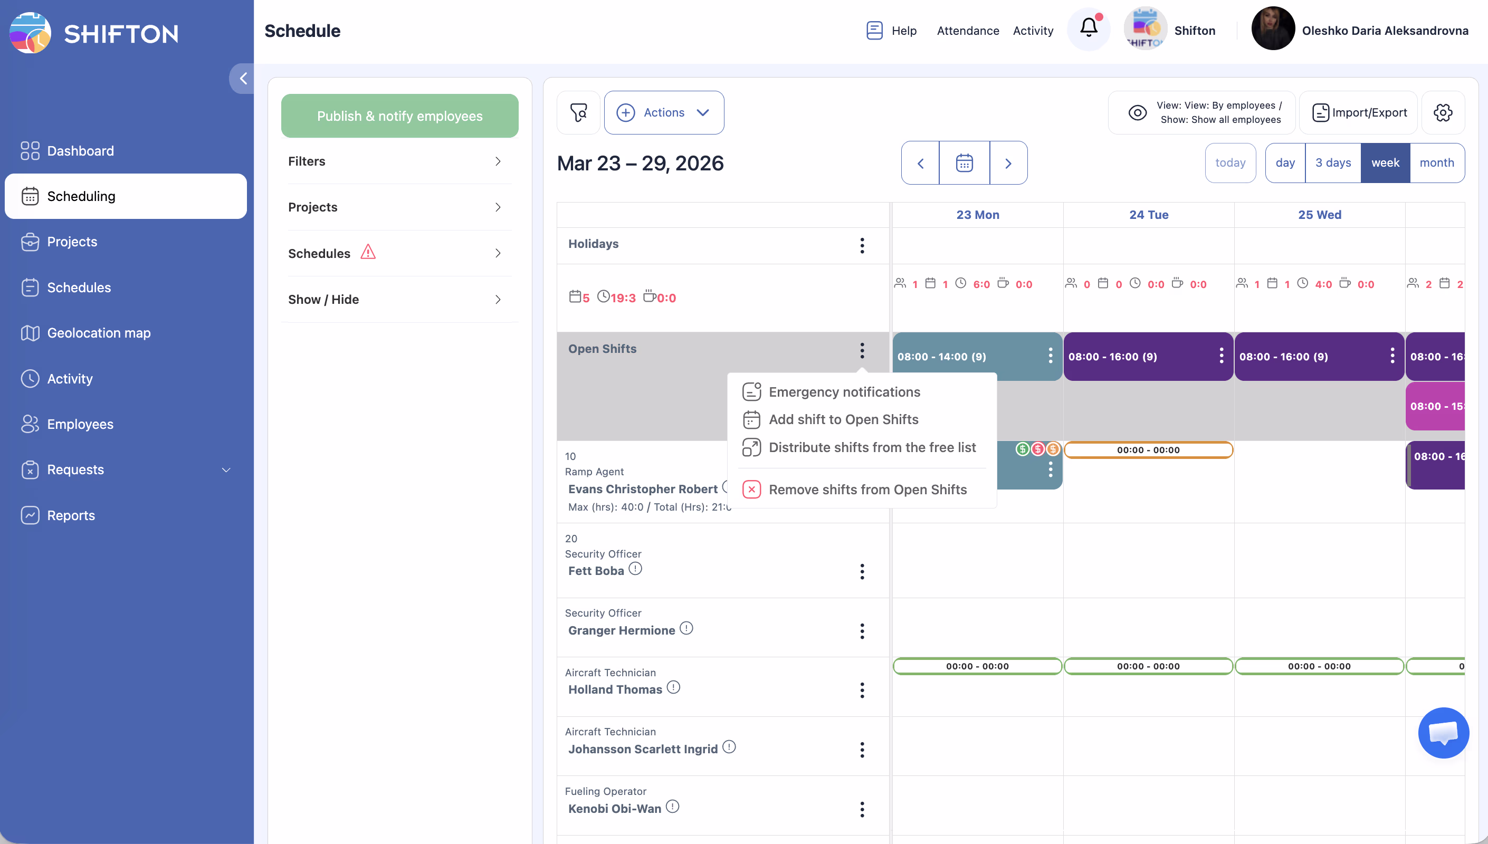This screenshot has height=844, width=1488.
Task: Click the filter funnel icon
Action: 578,112
